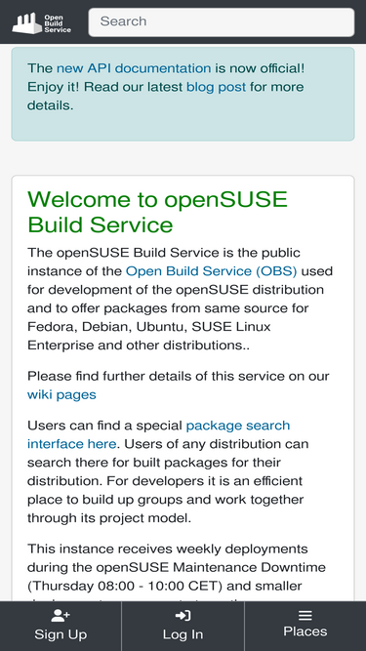This screenshot has width=366, height=651.
Task: Click the paragraph mentioning Fedora, Debian, Ubuntu
Action: coord(181,299)
